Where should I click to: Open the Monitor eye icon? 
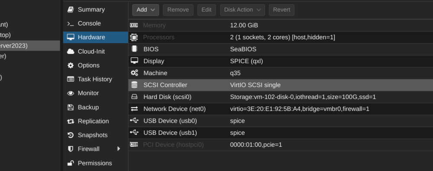(x=71, y=93)
